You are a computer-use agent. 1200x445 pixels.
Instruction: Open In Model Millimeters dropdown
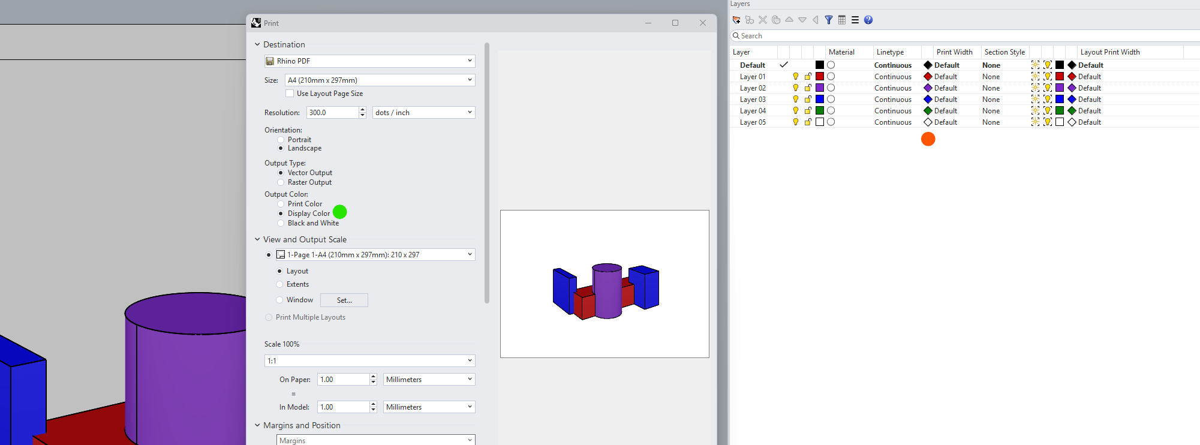click(429, 407)
